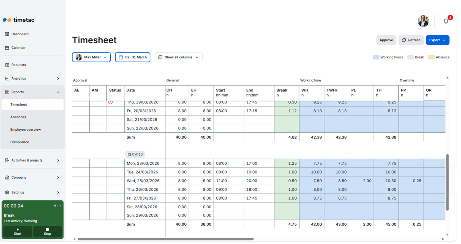Click the PP column header
Image resolution: width=461 pixels, height=244 pixels.
tap(411, 93)
